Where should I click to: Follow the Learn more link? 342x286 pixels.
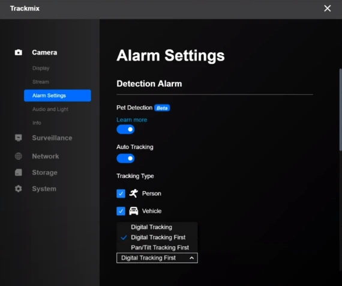[x=132, y=120]
